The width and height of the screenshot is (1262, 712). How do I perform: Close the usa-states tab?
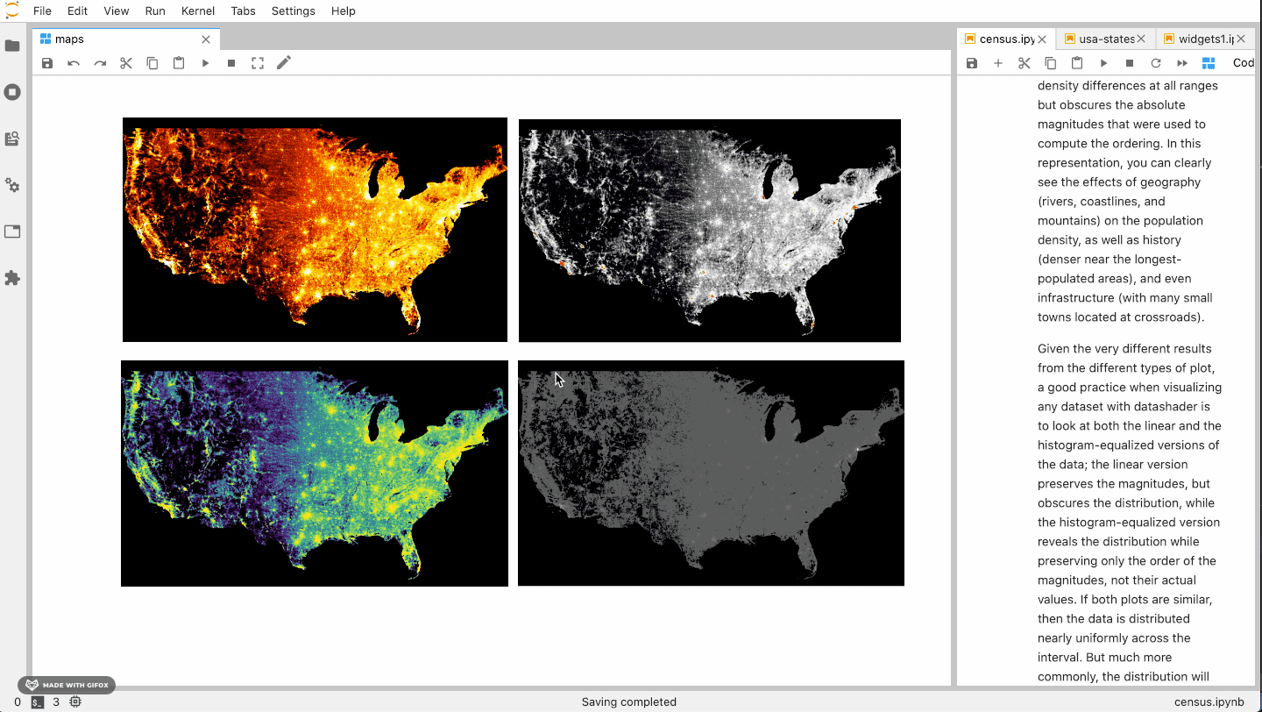pos(1141,39)
